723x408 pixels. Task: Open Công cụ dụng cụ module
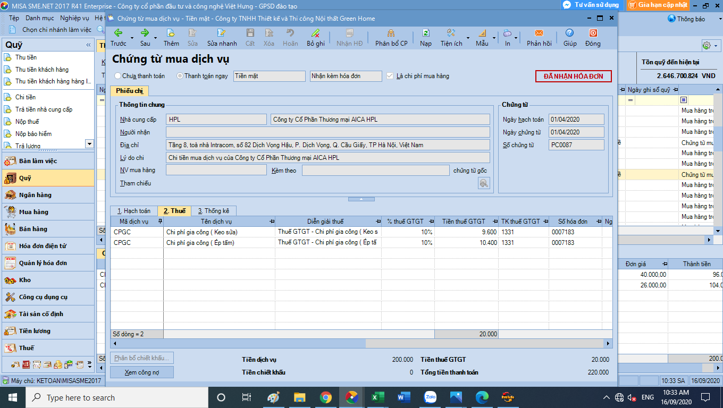tap(48, 297)
